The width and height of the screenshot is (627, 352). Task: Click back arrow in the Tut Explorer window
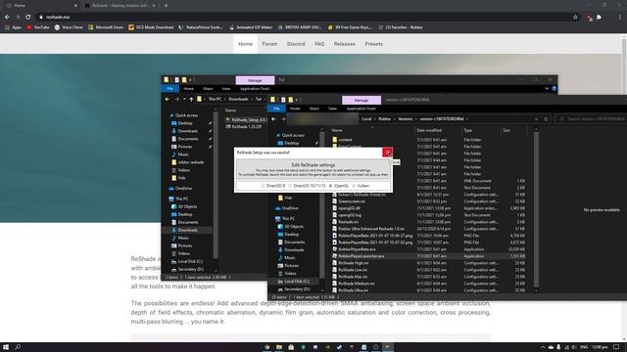pyautogui.click(x=168, y=100)
